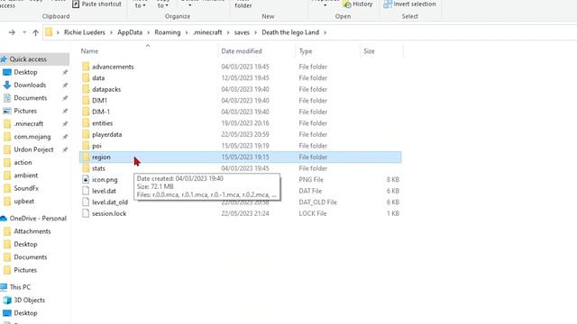
Task: Select the datapacks folder
Action: (x=106, y=89)
